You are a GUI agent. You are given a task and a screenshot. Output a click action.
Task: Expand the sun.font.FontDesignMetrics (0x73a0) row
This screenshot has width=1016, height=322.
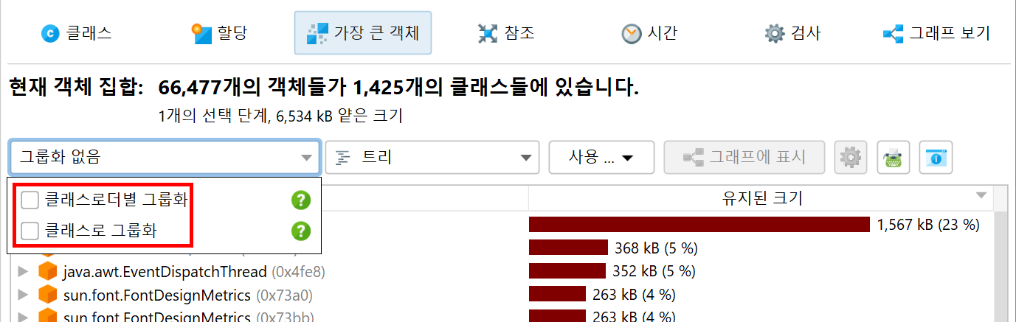[21, 295]
